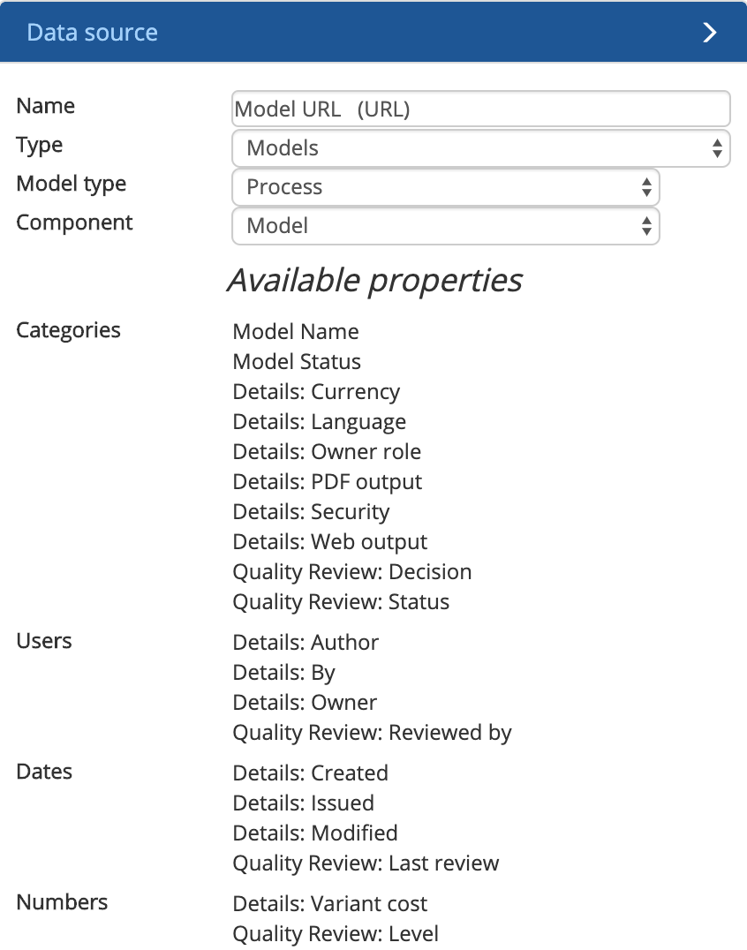This screenshot has height=950, width=747.
Task: Select the Details: Variant cost property
Action: click(329, 904)
